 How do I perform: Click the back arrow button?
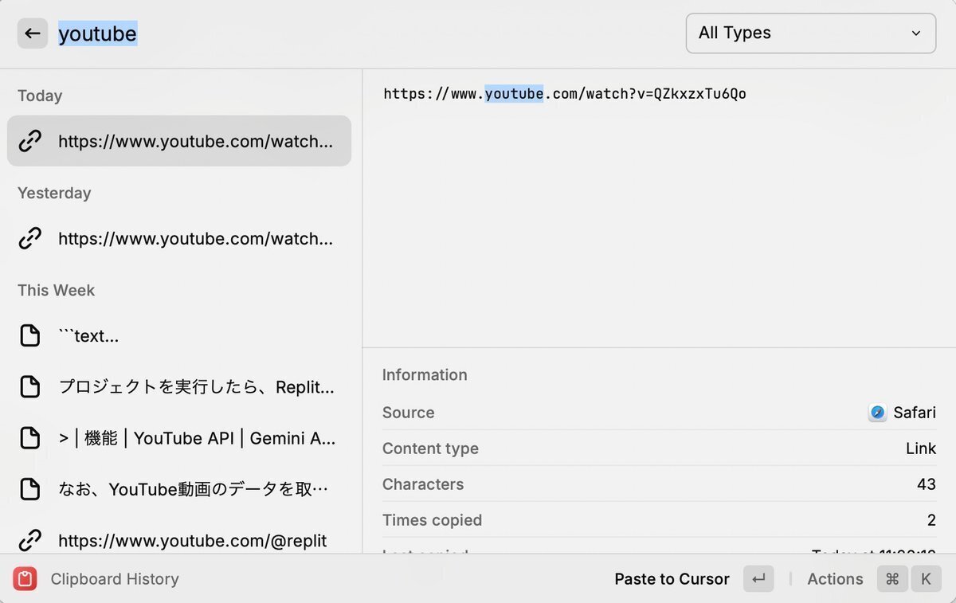click(x=33, y=33)
